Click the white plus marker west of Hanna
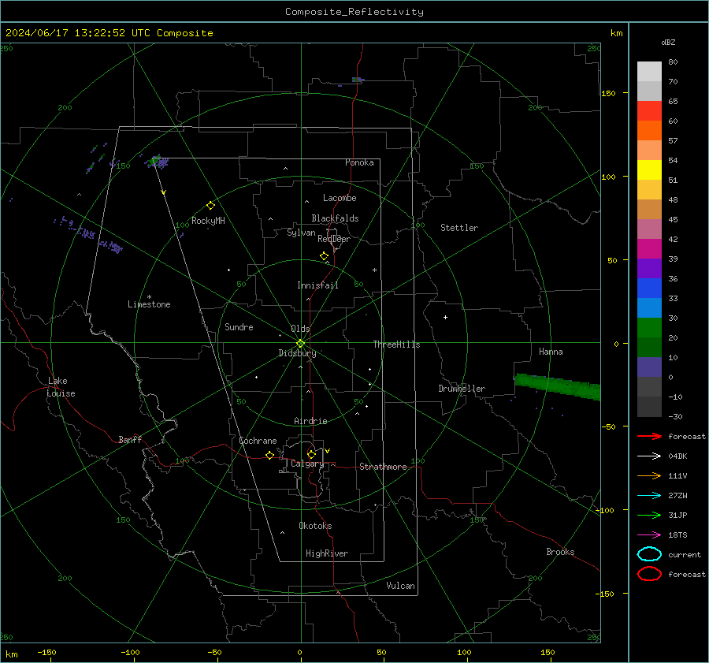 tap(445, 317)
